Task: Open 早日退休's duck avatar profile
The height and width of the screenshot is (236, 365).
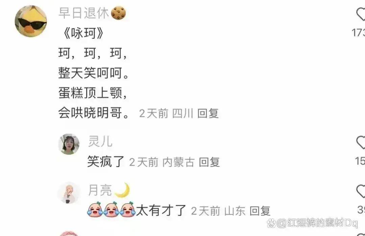Action: click(31, 21)
